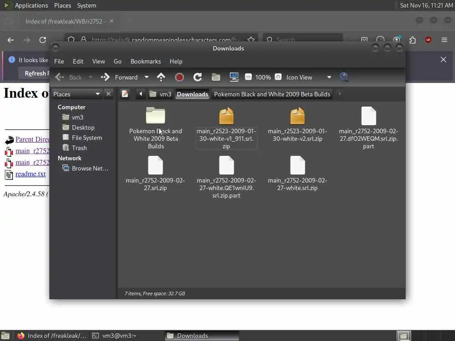
Task: Open the Bookmarks menu
Action: (146, 61)
